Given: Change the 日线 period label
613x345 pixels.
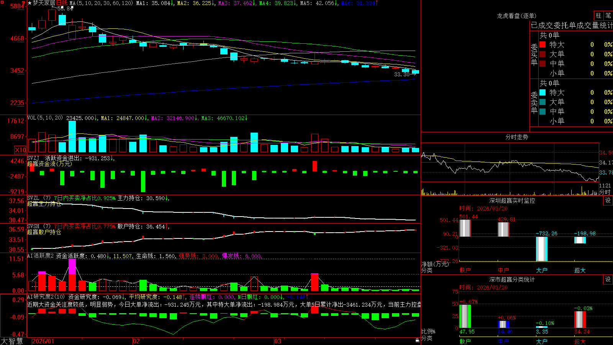Looking at the screenshot, I should point(62,3).
